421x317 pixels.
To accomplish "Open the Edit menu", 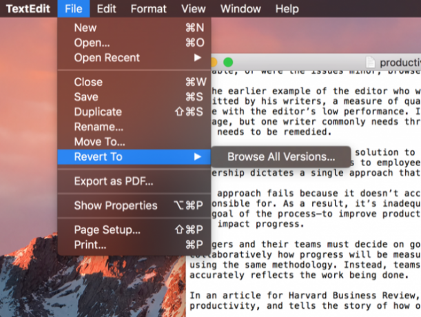I will coord(106,9).
